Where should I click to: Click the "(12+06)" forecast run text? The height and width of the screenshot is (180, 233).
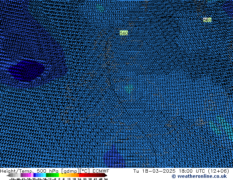[x=219, y=171]
